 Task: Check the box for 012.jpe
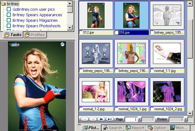[x=81, y=32]
